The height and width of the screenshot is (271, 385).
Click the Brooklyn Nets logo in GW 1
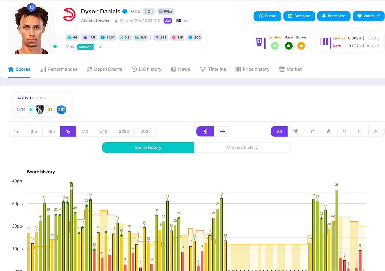[40, 110]
